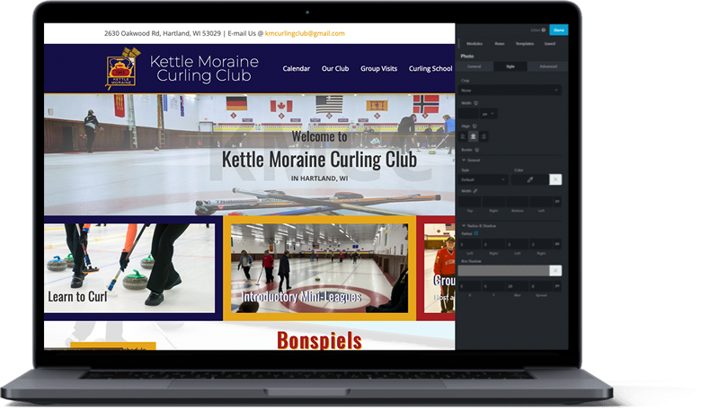Open the width unit px dropdown
The image size is (719, 409).
[x=490, y=114]
